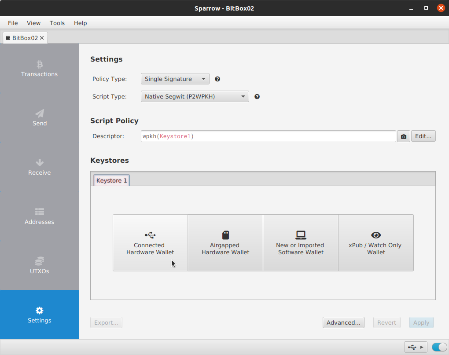The height and width of the screenshot is (355, 449).
Task: Click the Edit... descriptor button
Action: 423,136
